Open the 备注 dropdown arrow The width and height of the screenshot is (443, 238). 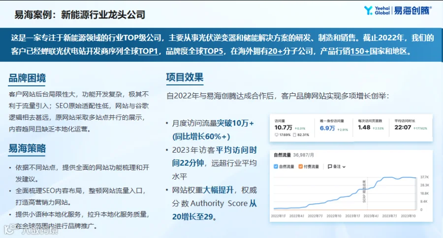[x=344, y=167]
